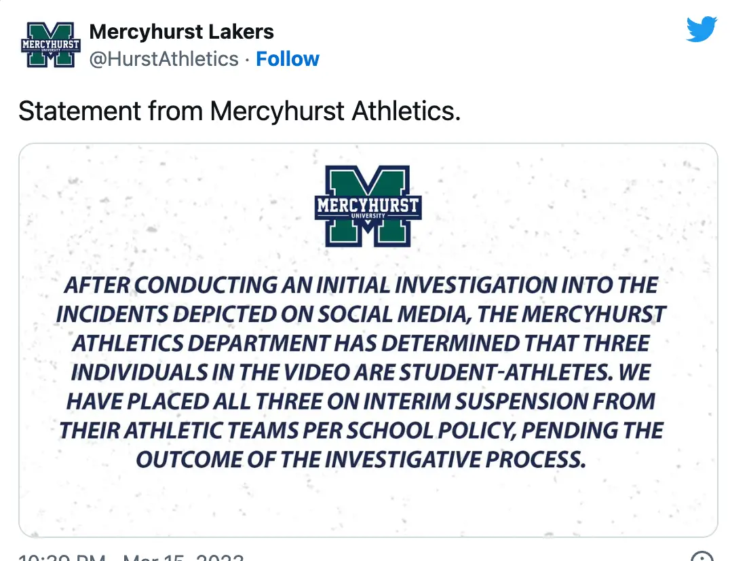730x561 pixels.
Task: Click the Mercyhurst Lakers display name
Action: point(180,31)
